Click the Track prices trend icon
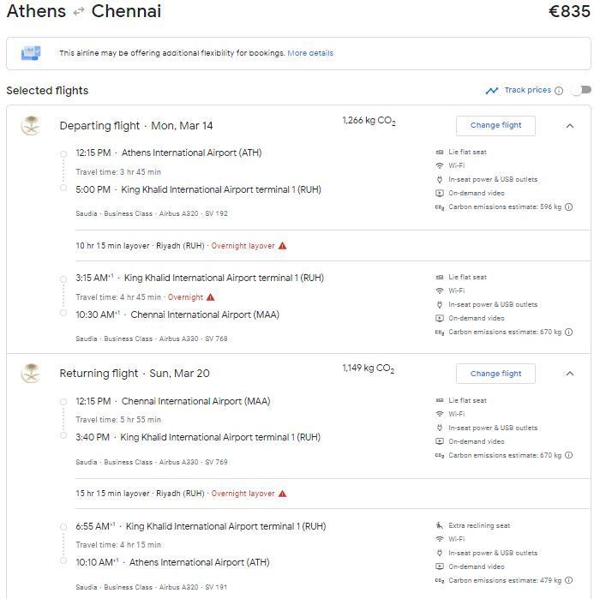The height and width of the screenshot is (599, 594). click(492, 91)
